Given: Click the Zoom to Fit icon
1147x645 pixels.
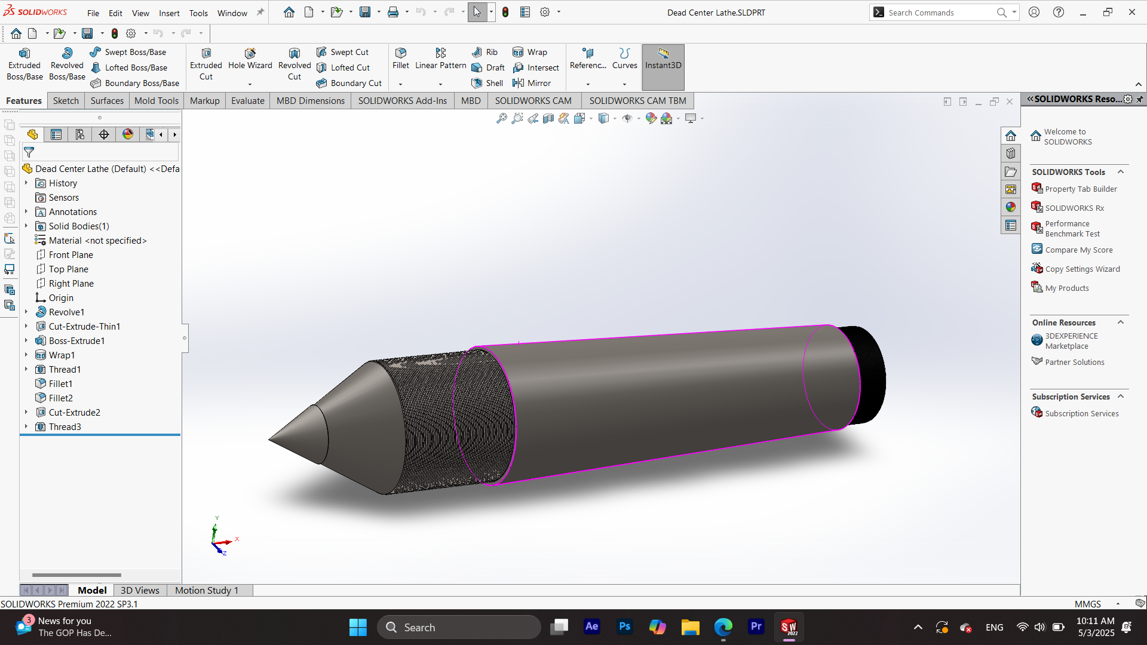Looking at the screenshot, I should click(502, 119).
